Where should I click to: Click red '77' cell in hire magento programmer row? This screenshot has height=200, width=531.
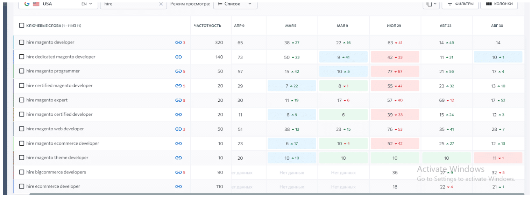tap(395, 71)
